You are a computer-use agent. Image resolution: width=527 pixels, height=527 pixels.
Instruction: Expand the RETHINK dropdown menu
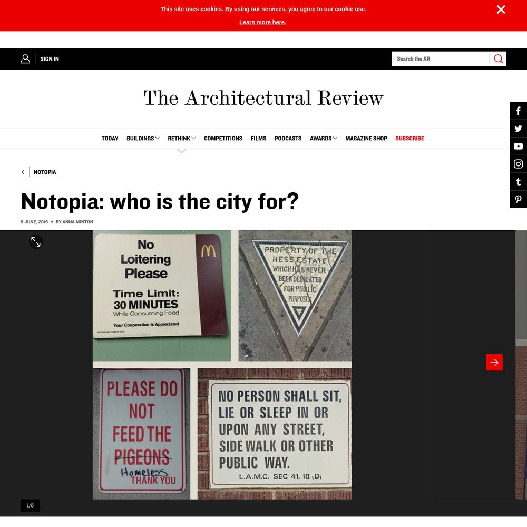181,139
